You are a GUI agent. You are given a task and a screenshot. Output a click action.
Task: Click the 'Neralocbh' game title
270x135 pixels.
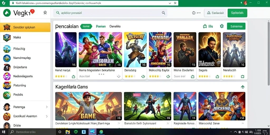coord(230,70)
